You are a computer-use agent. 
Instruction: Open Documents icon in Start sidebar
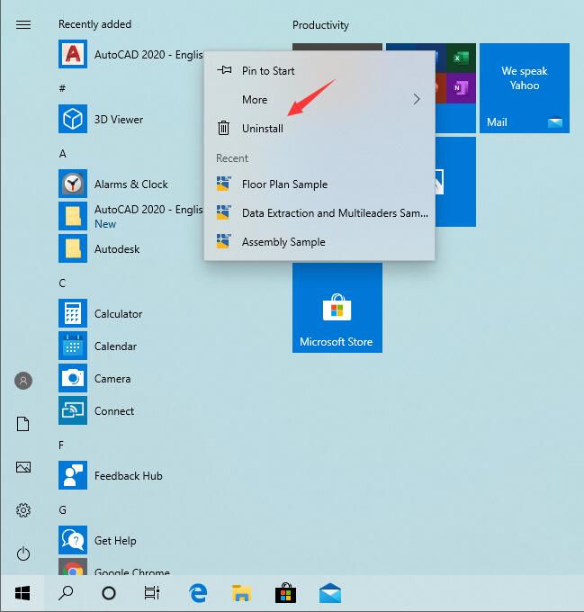tap(23, 424)
